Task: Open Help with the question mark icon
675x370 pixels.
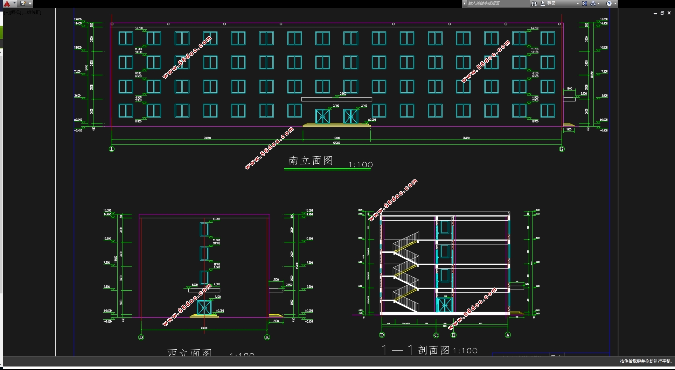Action: click(609, 3)
